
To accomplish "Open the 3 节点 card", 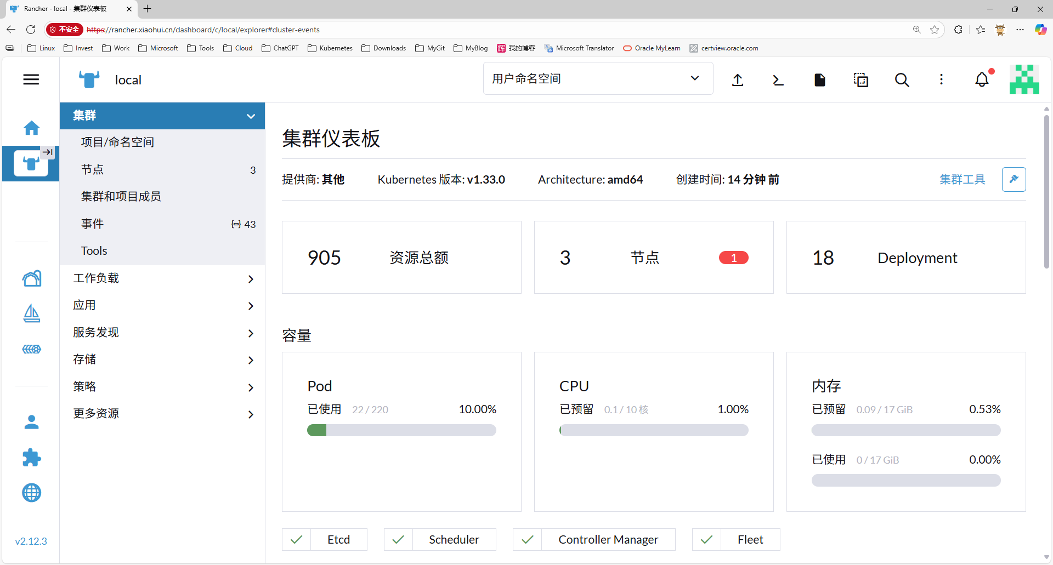I will click(654, 258).
